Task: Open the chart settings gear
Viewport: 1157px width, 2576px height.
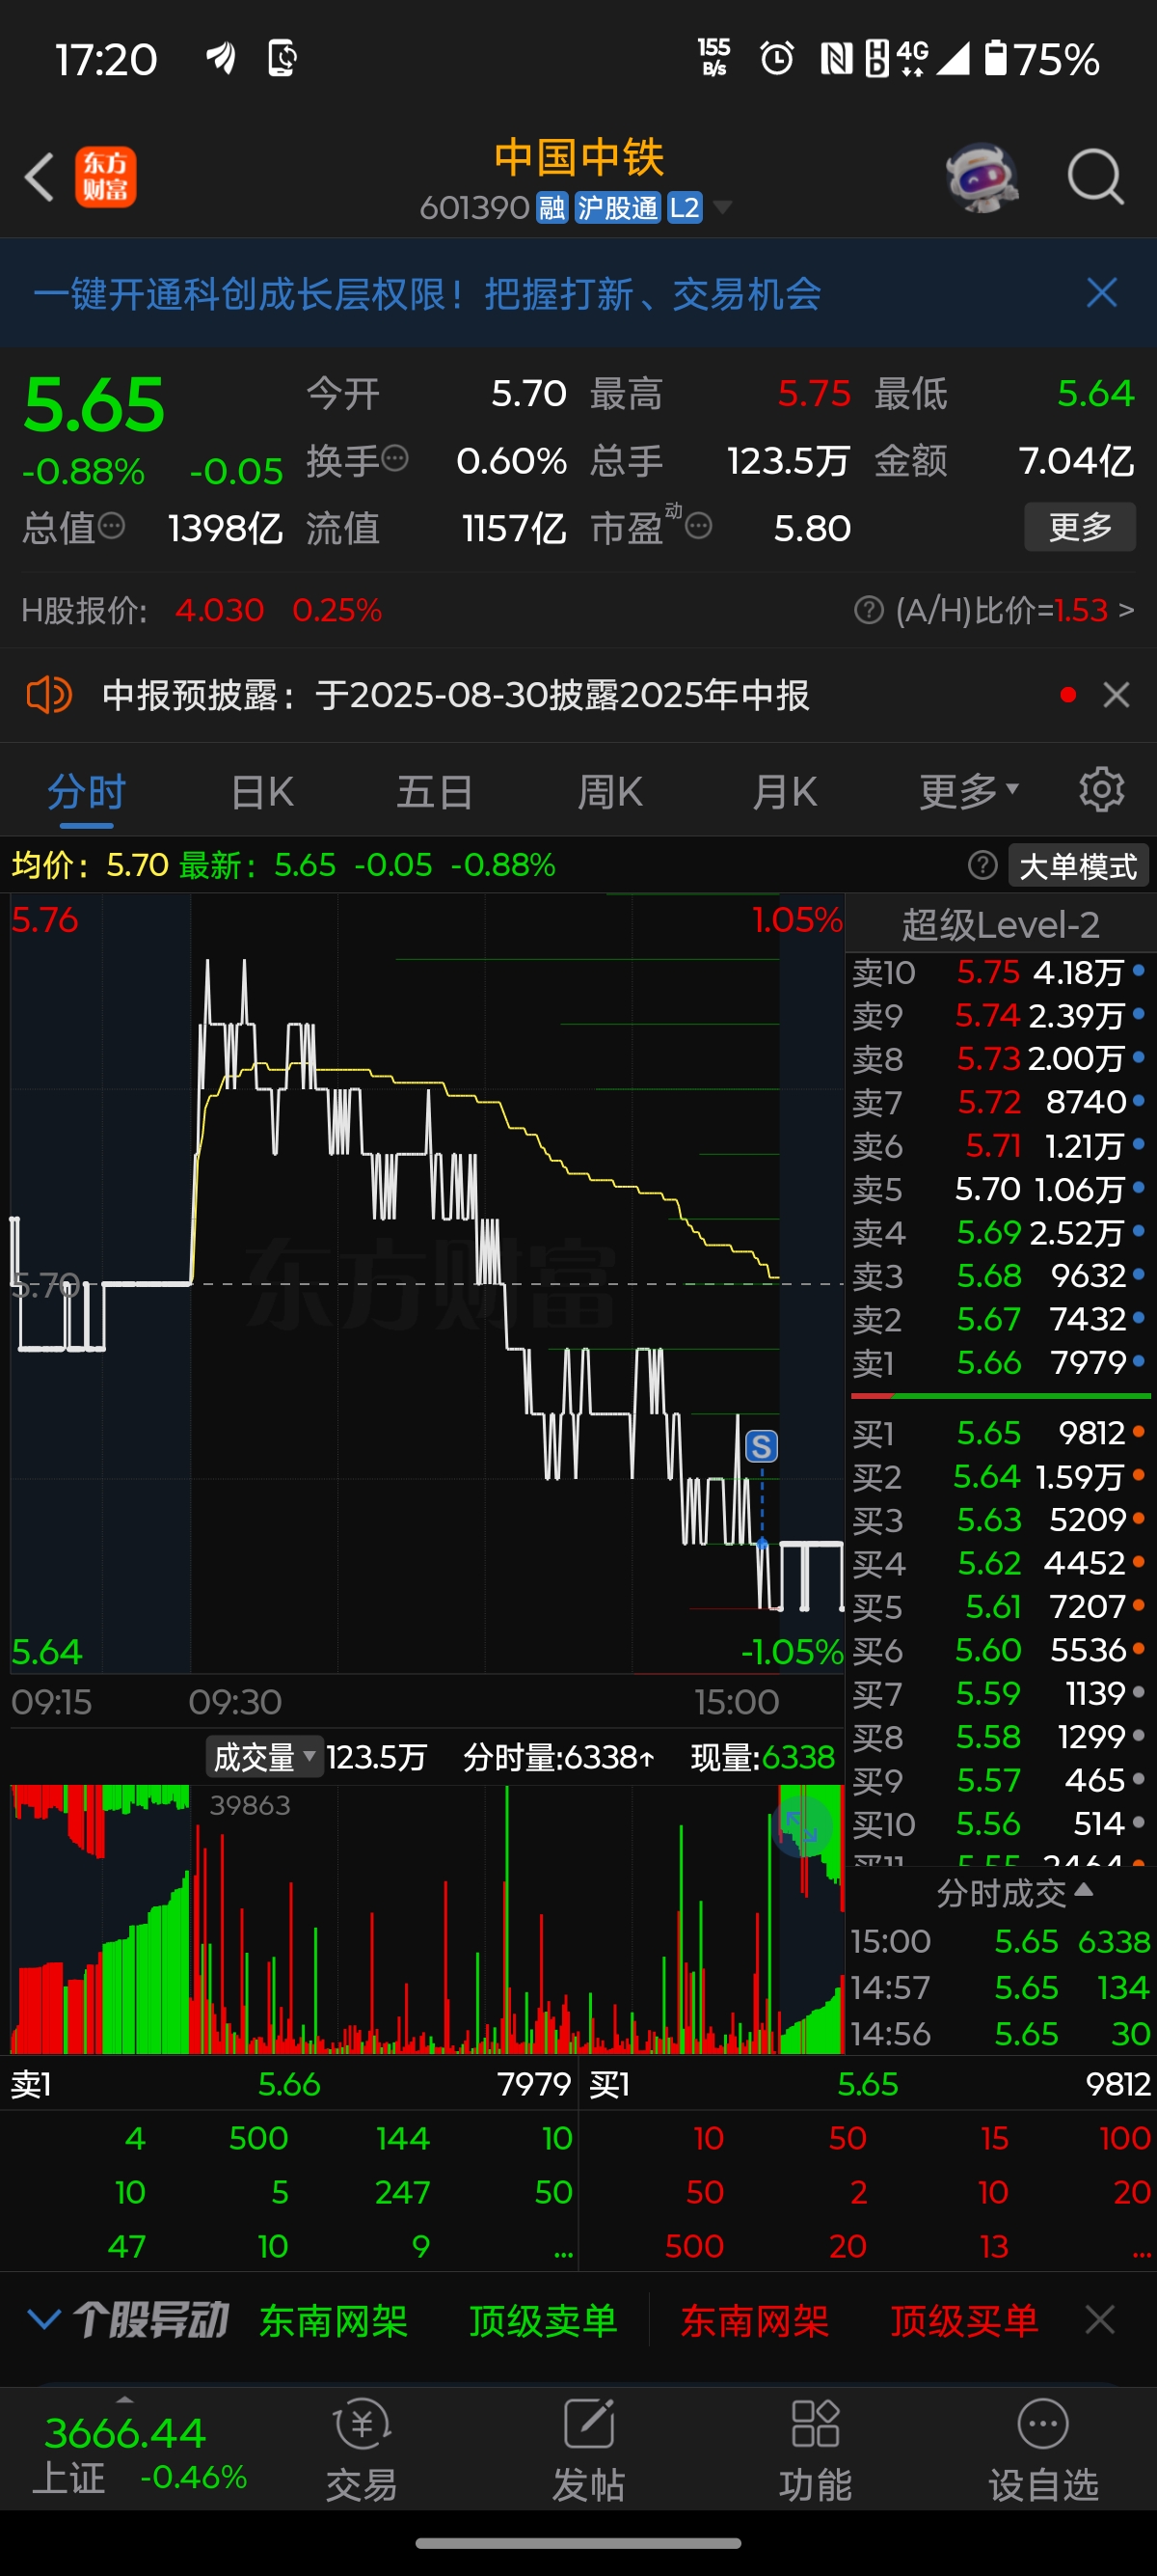Action: 1101,790
